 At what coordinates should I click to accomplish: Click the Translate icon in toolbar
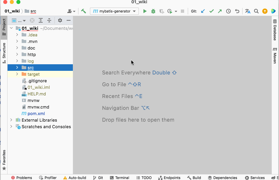point(247,11)
